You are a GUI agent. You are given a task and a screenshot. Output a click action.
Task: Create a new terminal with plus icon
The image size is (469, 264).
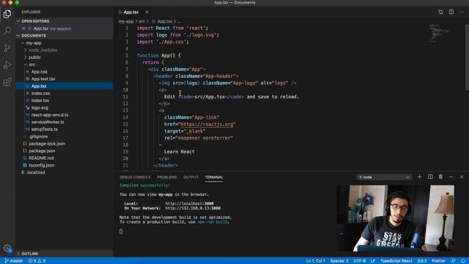(x=419, y=177)
